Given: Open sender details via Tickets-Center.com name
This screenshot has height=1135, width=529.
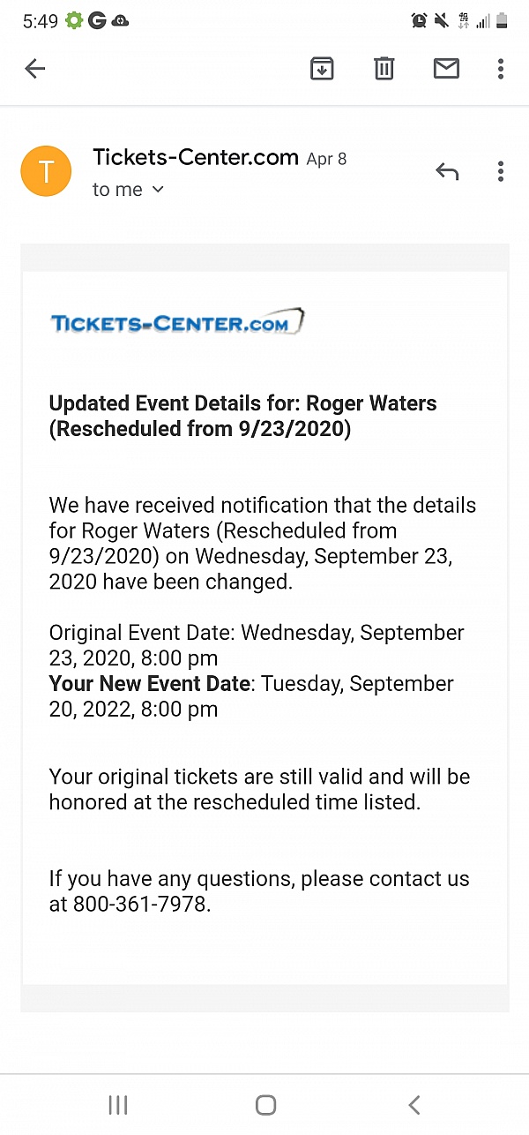Looking at the screenshot, I should pyautogui.click(x=195, y=157).
